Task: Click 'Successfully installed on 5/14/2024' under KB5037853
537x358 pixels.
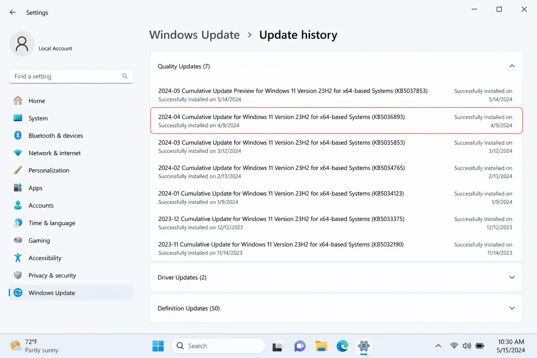Action: 200,99
